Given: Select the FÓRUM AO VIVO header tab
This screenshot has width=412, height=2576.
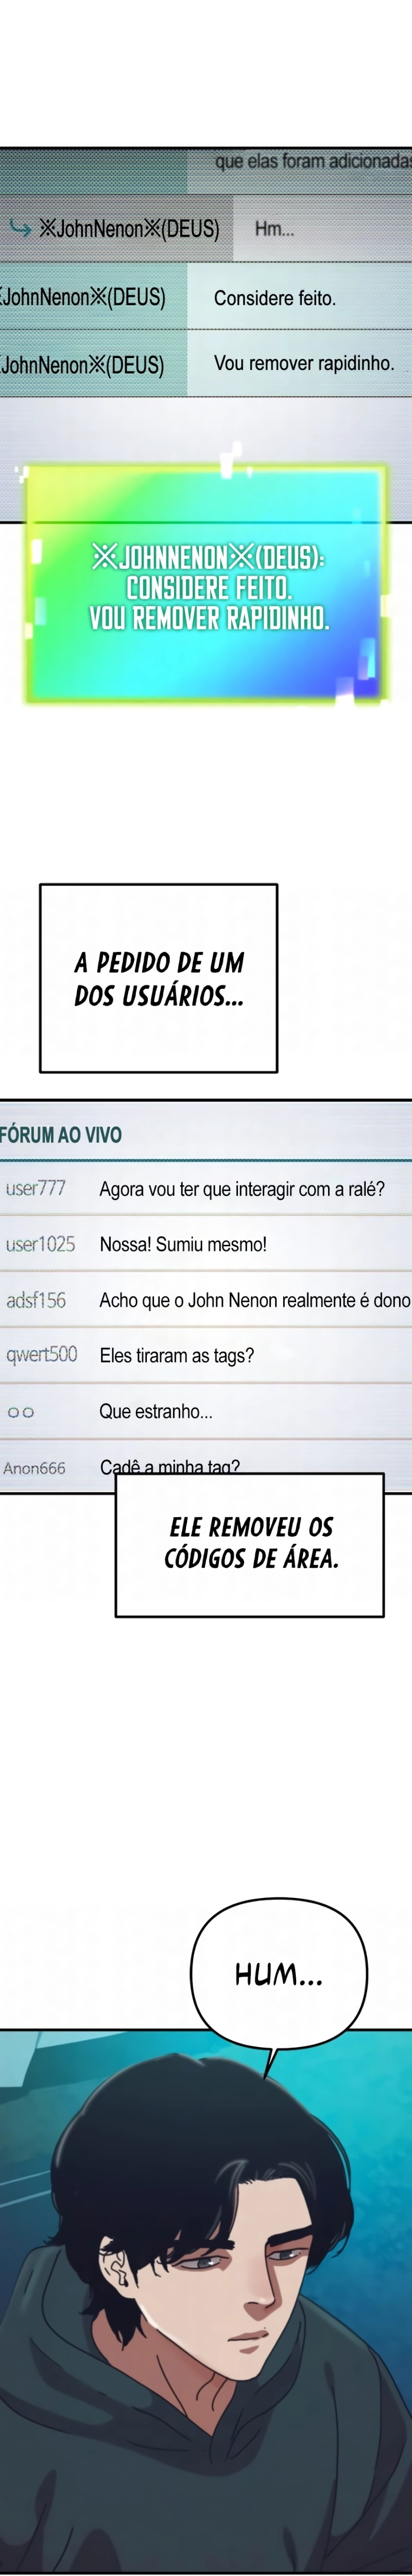Looking at the screenshot, I should coord(61,1134).
